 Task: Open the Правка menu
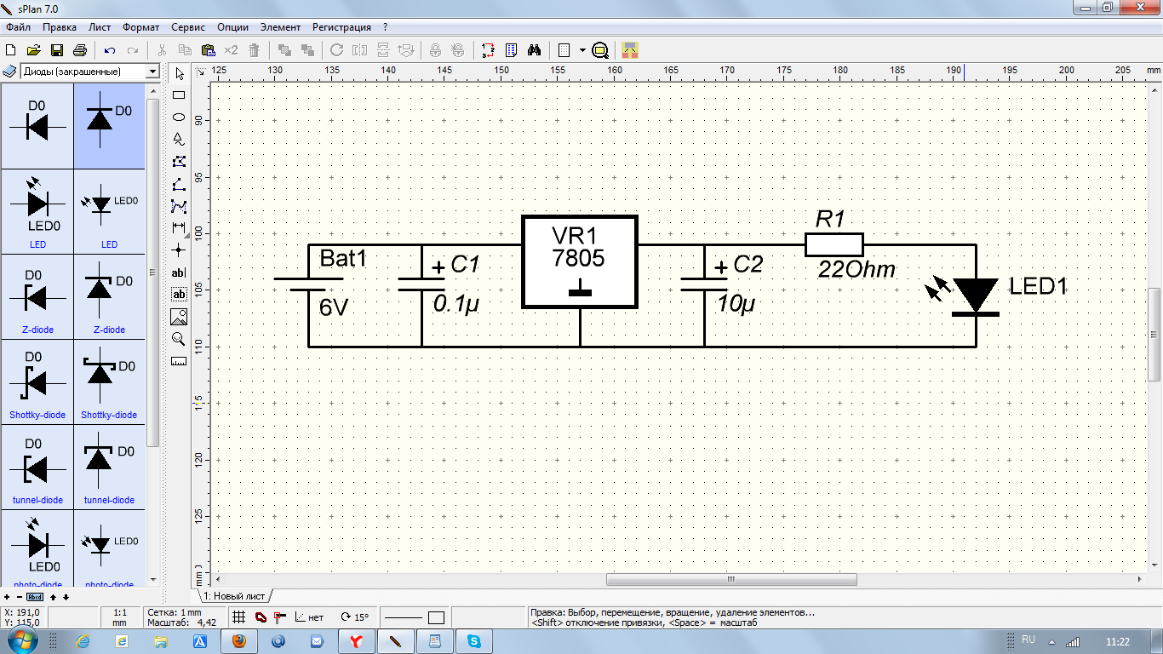tap(60, 27)
